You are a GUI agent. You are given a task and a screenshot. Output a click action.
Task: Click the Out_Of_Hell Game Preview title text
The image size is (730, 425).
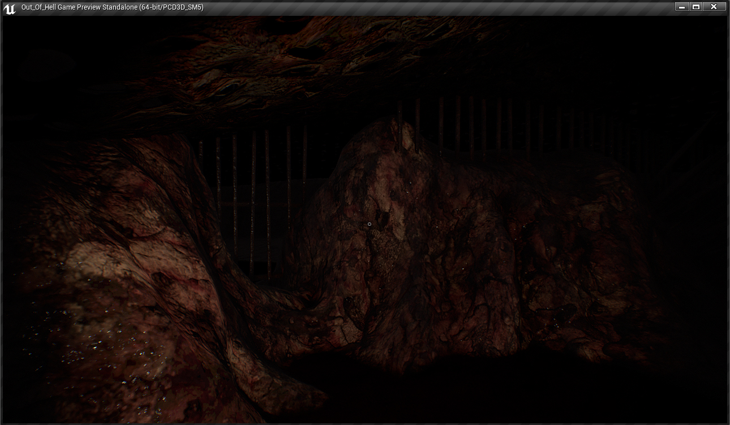112,7
